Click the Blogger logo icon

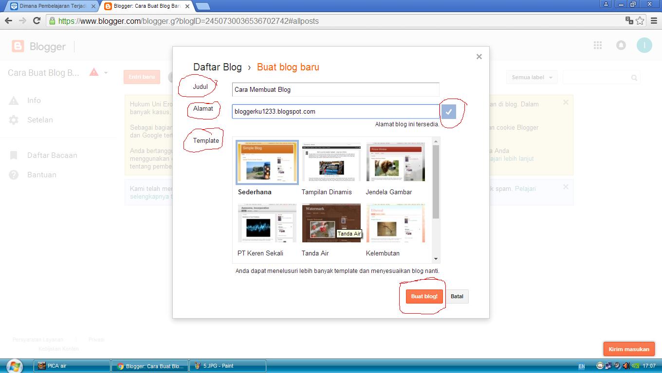pos(18,46)
